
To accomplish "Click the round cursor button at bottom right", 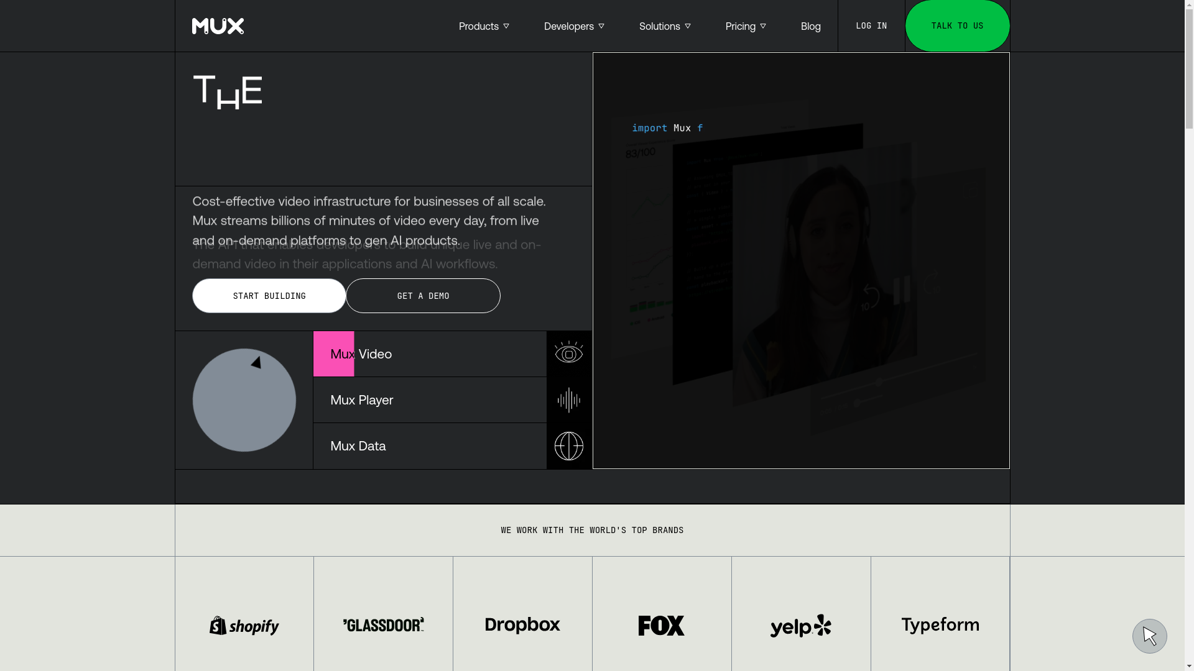I will pos(1150,636).
